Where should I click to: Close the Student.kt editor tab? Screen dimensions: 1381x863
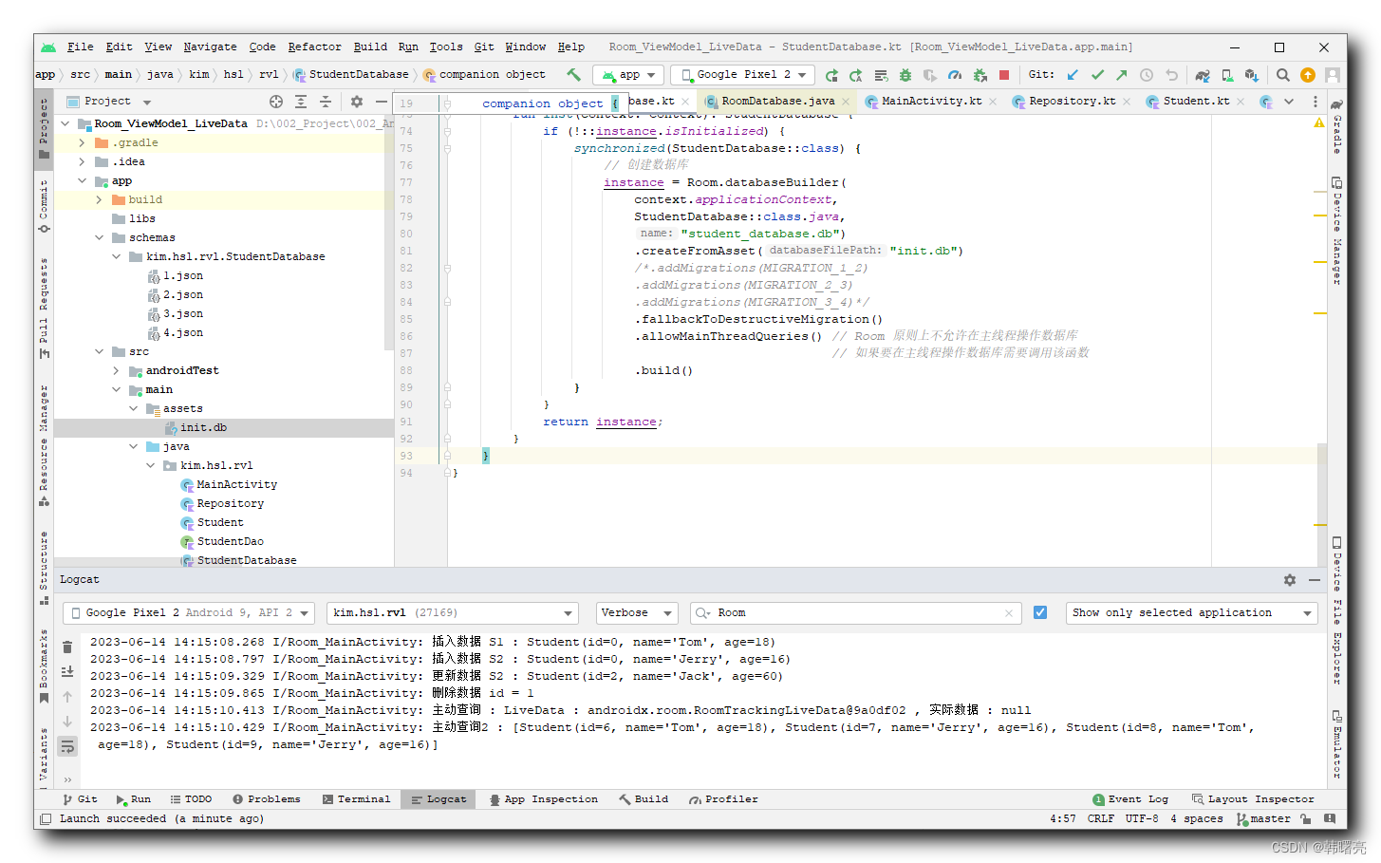(x=1241, y=102)
